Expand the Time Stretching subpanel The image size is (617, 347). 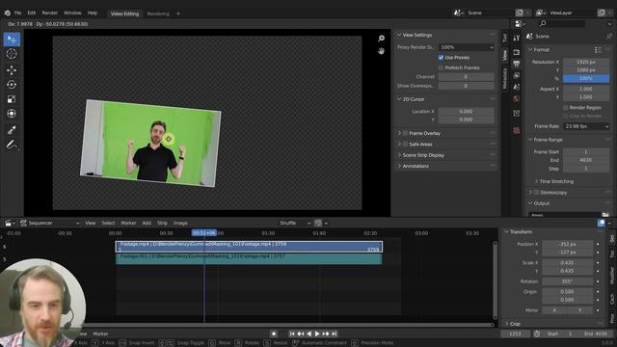click(x=556, y=182)
